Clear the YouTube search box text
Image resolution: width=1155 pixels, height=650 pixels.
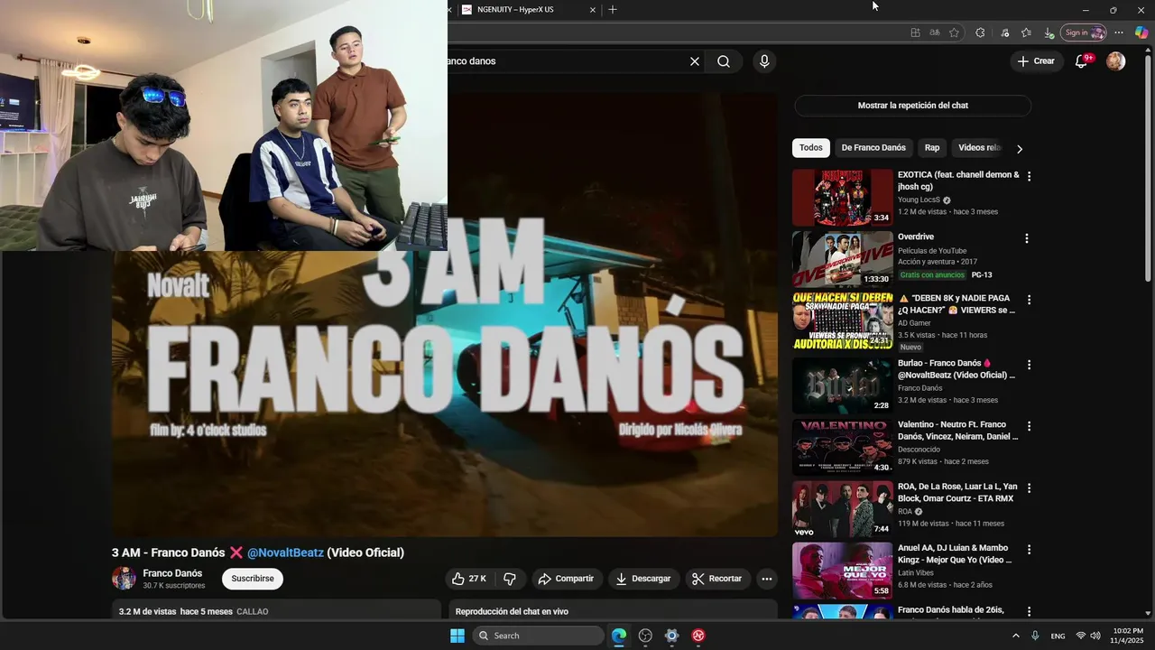pos(695,61)
